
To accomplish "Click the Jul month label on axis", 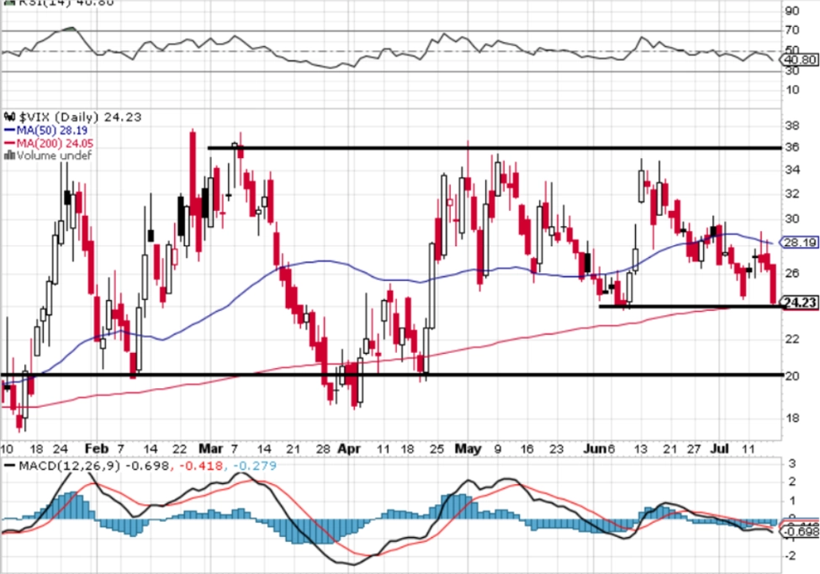I will pos(720,449).
